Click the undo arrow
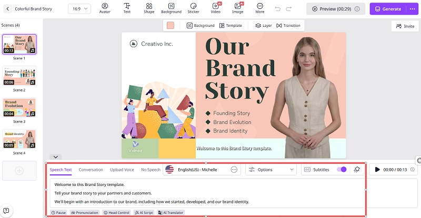Screen dimensions: 421x218 (278, 9)
